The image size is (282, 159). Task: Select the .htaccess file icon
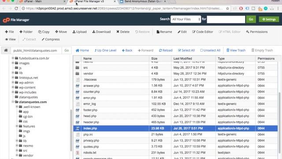pos(78,79)
